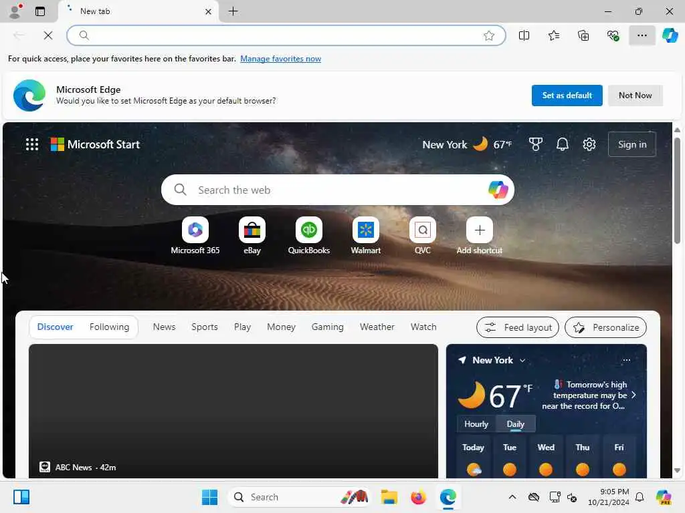Viewport: 685px width, 513px height.
Task: Open the New York 67°F weather header
Action: 467,144
